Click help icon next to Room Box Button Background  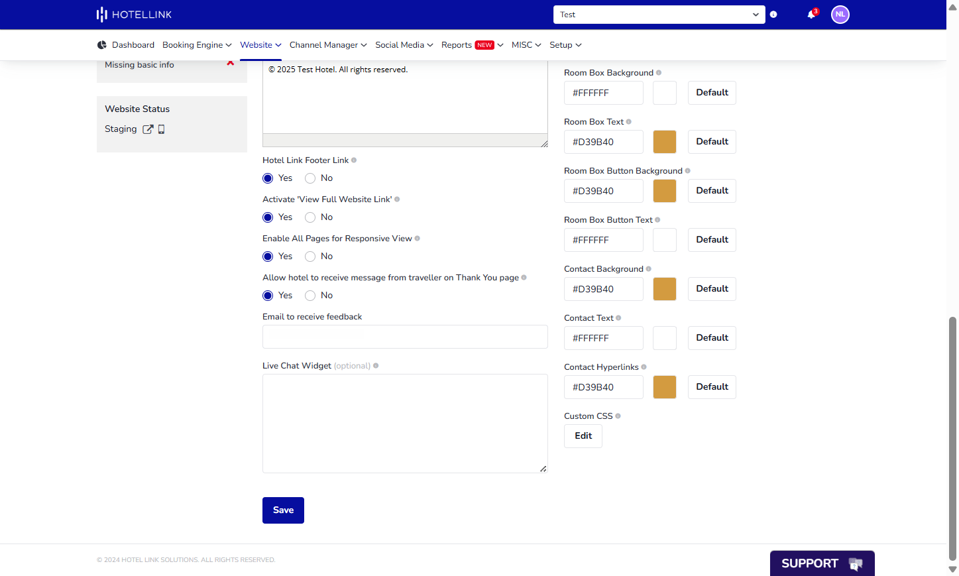tap(688, 171)
